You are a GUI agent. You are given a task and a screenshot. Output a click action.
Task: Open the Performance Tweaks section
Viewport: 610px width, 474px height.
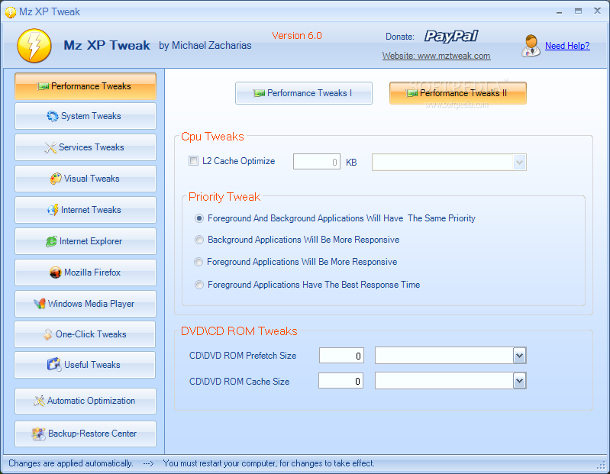tap(86, 86)
